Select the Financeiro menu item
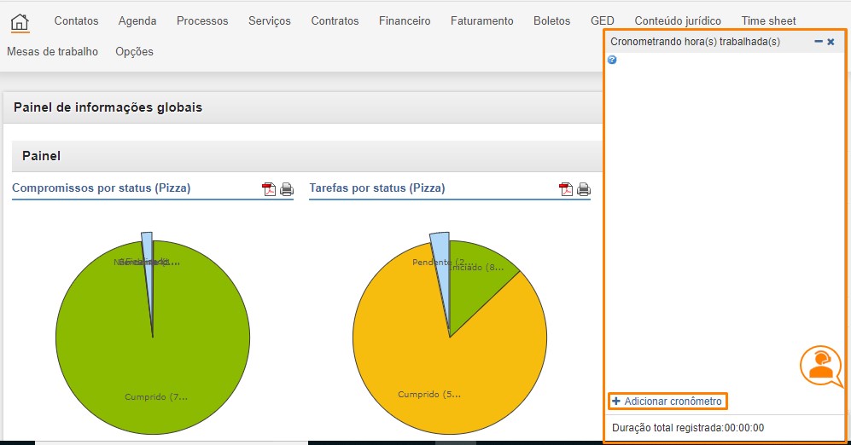The width and height of the screenshot is (851, 445). [405, 20]
